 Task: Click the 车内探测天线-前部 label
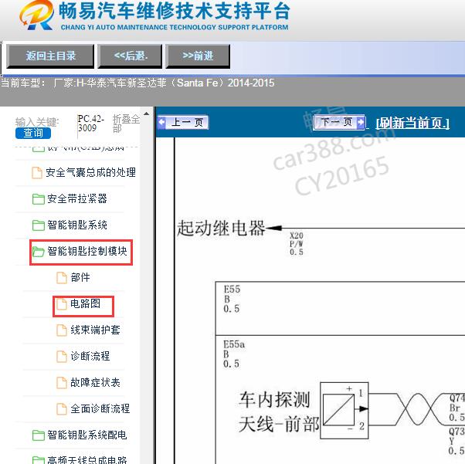278,412
